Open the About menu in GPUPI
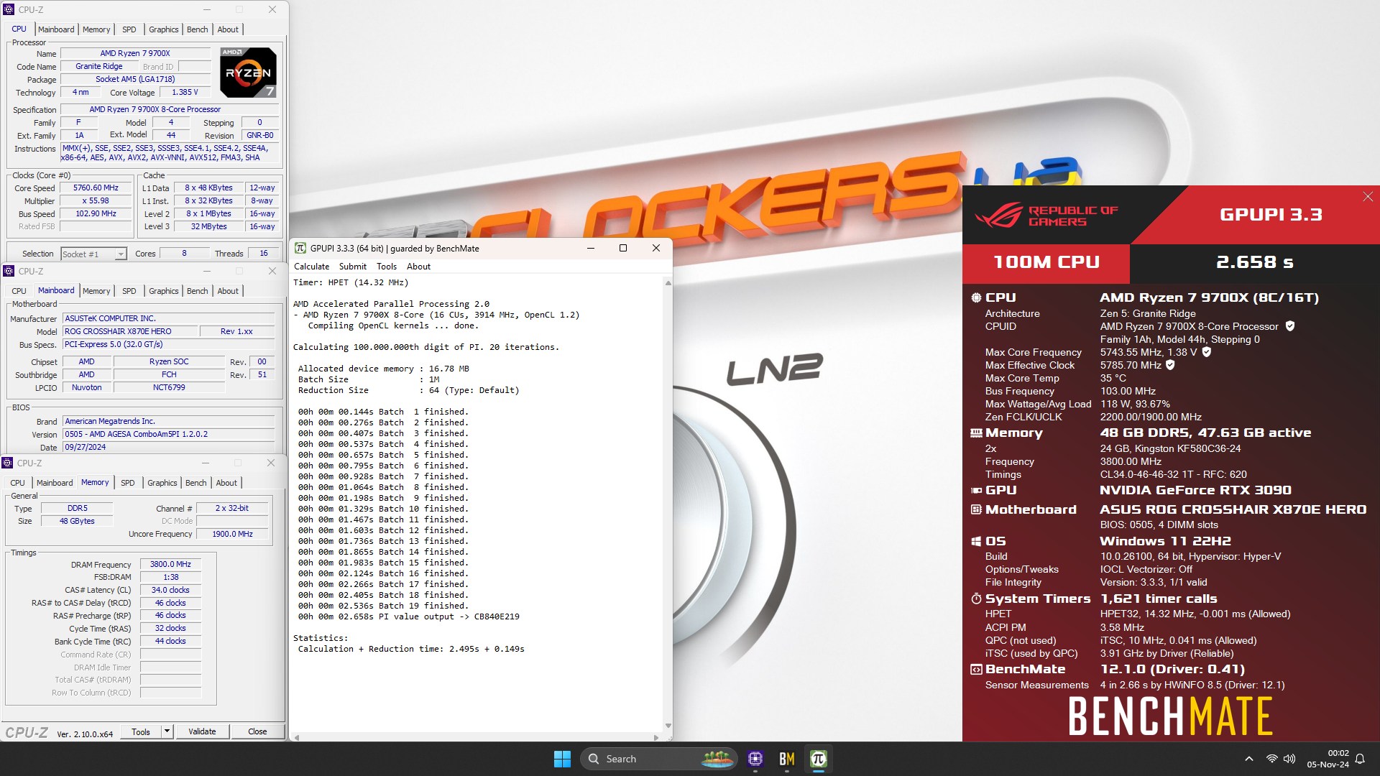The width and height of the screenshot is (1380, 776). 418,267
